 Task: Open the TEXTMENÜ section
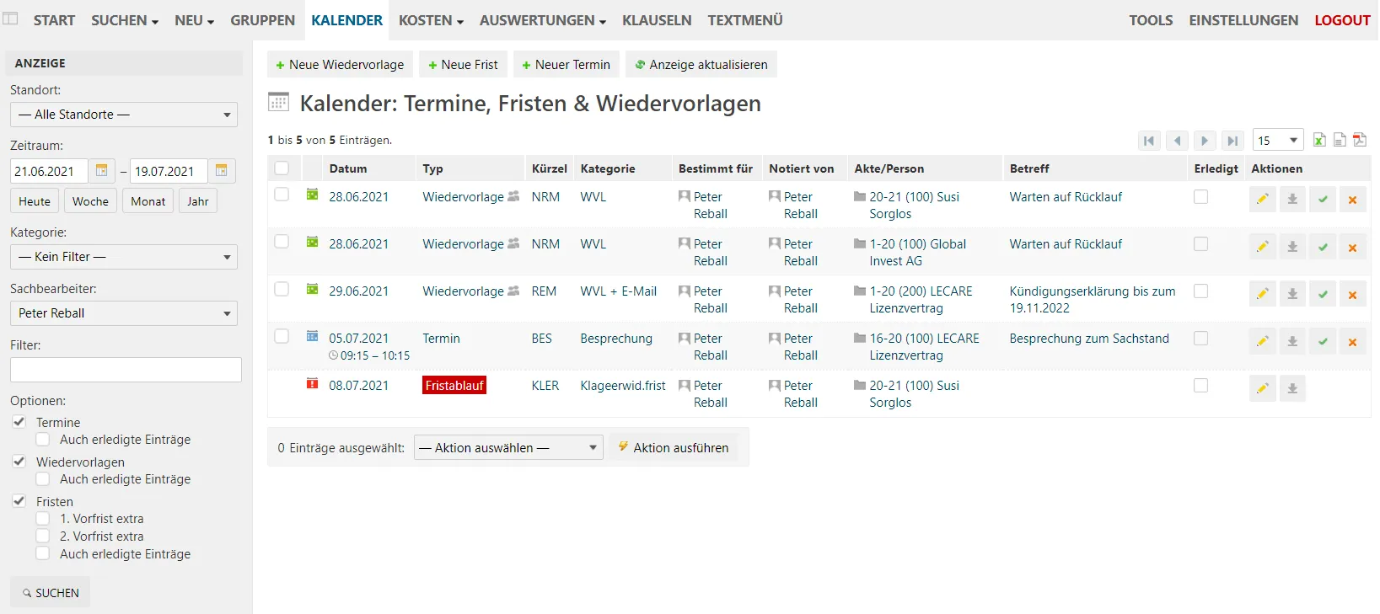point(745,20)
